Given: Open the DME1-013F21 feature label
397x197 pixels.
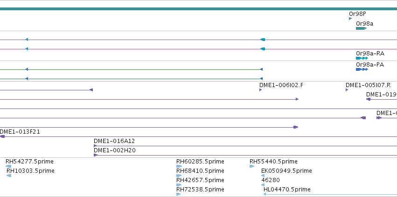Looking at the screenshot, I should (x=20, y=132).
